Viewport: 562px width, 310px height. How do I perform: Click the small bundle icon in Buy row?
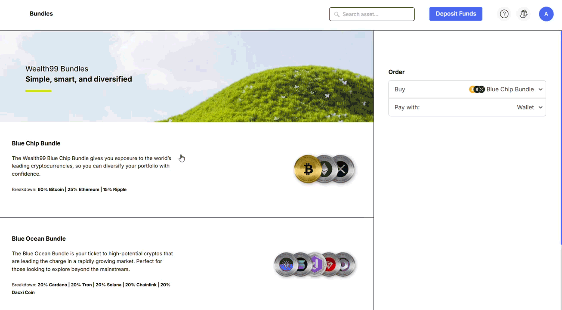477,89
